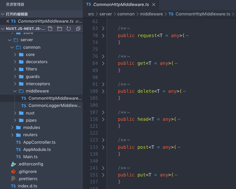Collapse the middleware folder
236x189 pixels.
pos(15,91)
